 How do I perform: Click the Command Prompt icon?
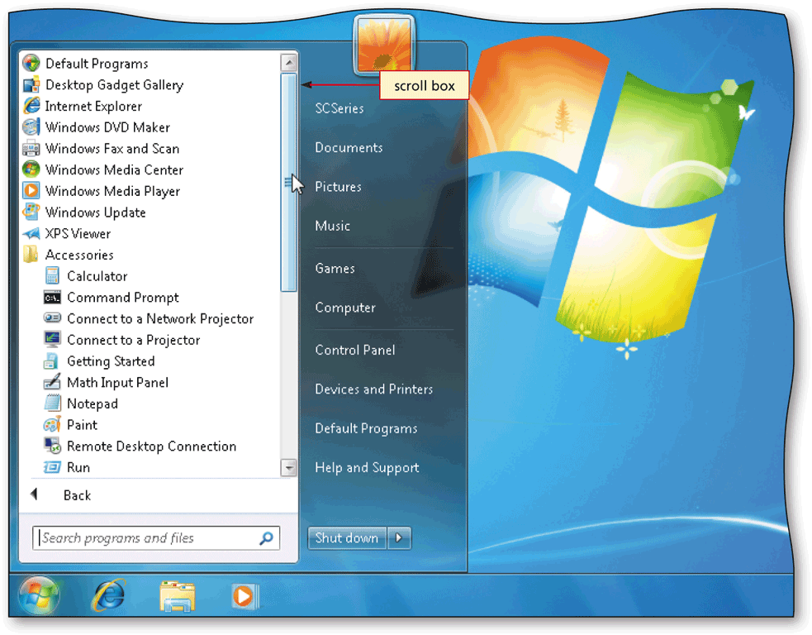tap(52, 298)
